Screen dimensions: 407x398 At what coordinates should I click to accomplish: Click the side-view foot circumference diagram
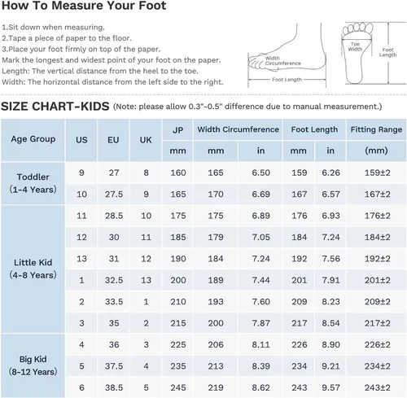[x=287, y=55]
